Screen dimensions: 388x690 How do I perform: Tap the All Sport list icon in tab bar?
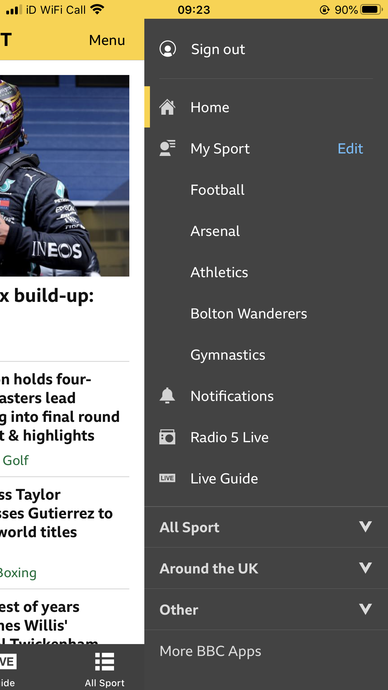pos(105,662)
